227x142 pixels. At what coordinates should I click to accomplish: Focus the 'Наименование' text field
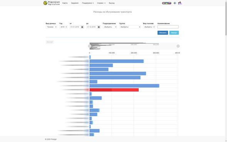point(168,27)
